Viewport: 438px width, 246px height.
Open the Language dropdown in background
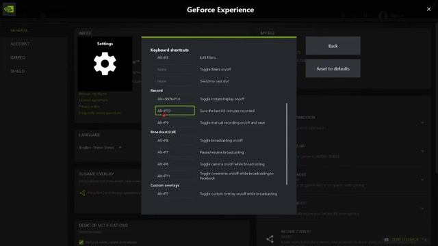click(101, 148)
